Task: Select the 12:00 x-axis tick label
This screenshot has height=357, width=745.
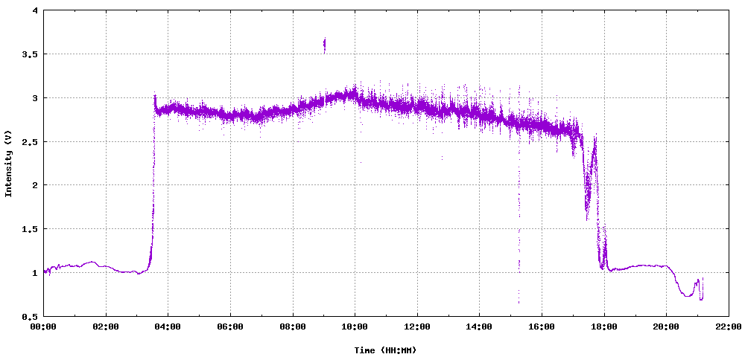Action: (x=417, y=327)
